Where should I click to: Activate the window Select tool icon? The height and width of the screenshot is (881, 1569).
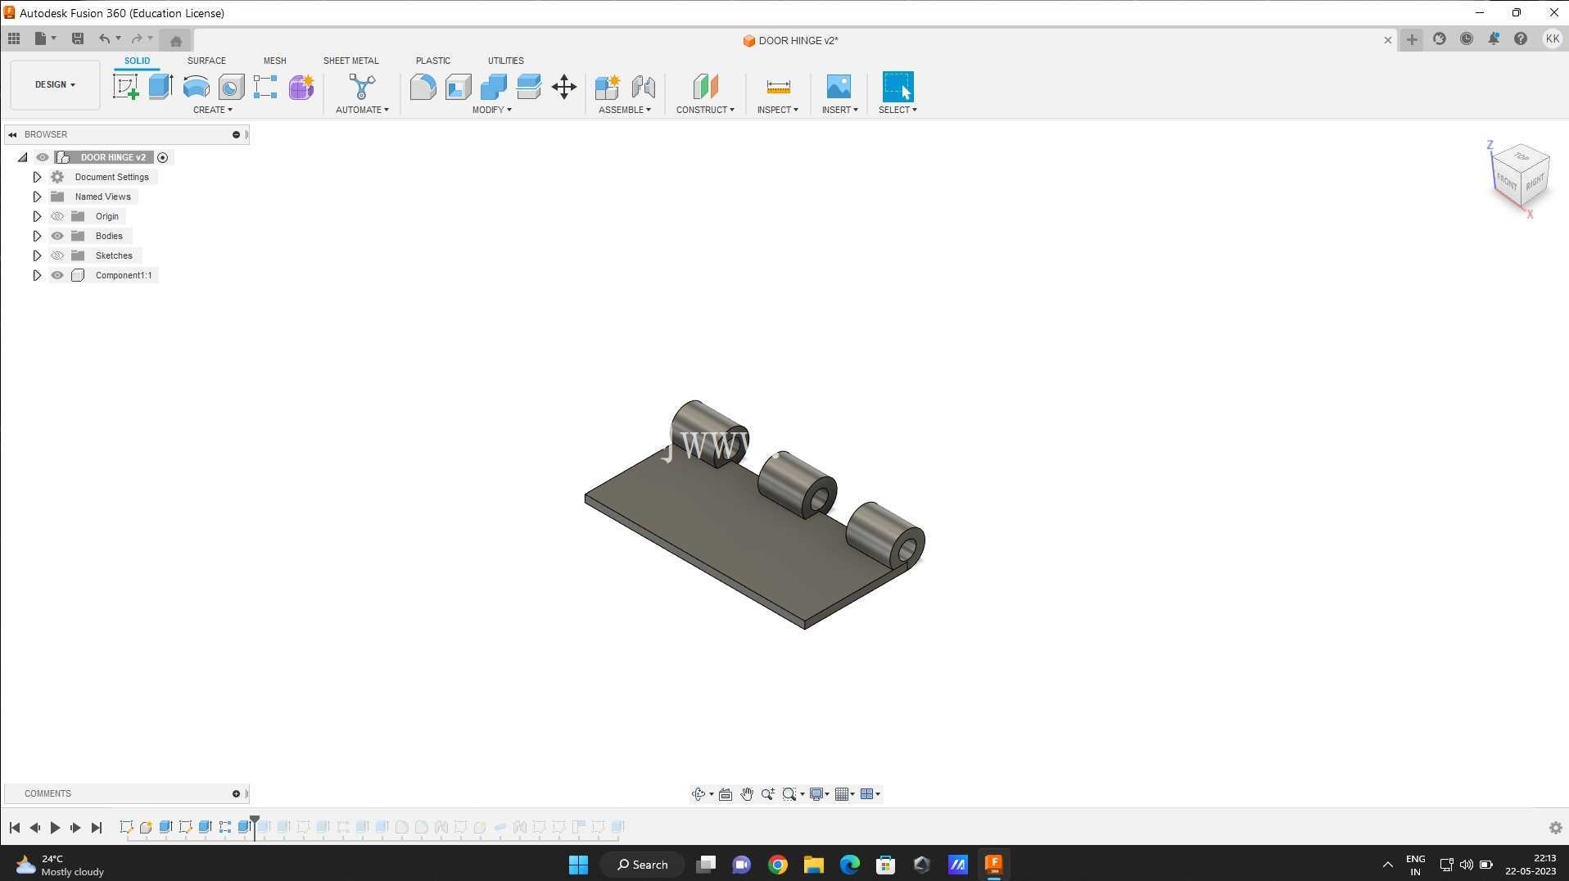(x=898, y=87)
